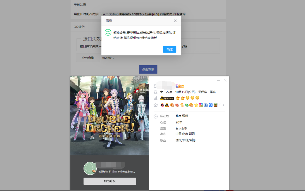Select the yellow star badge icon

pyautogui.click(x=196, y=105)
